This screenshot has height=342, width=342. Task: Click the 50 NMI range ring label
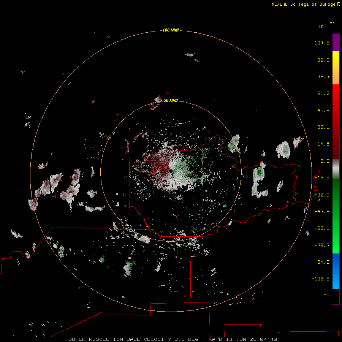click(x=171, y=100)
